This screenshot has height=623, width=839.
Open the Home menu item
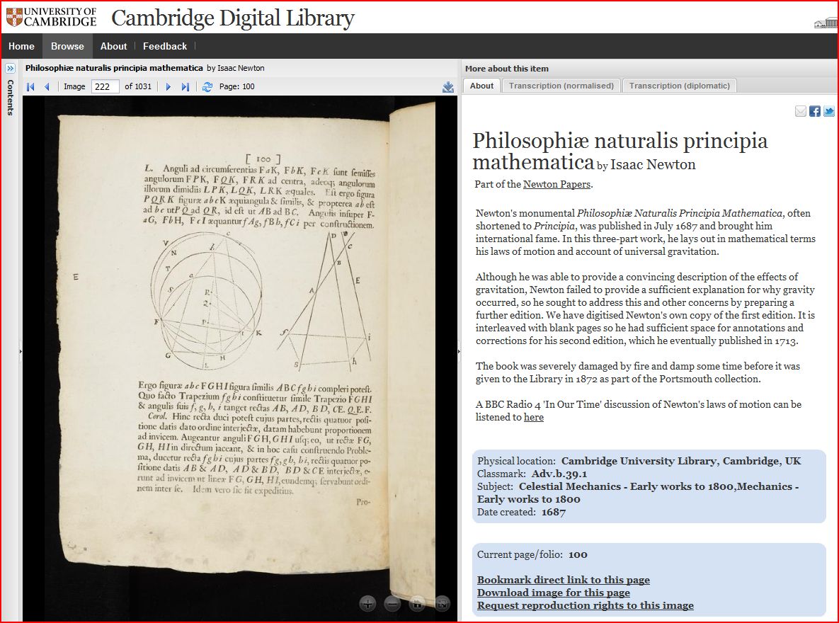(21, 46)
